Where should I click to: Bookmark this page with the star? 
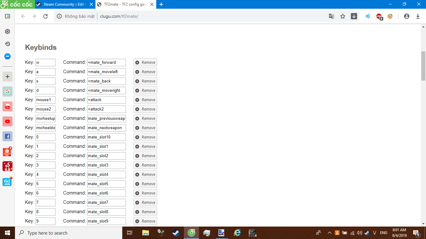(x=343, y=16)
